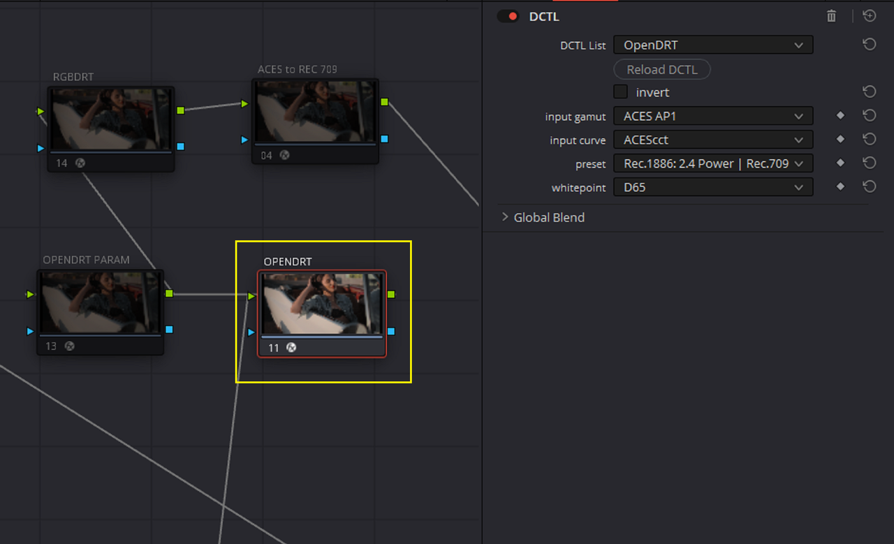
Task: Open the preset dropdown Rec.1886
Action: pos(713,163)
